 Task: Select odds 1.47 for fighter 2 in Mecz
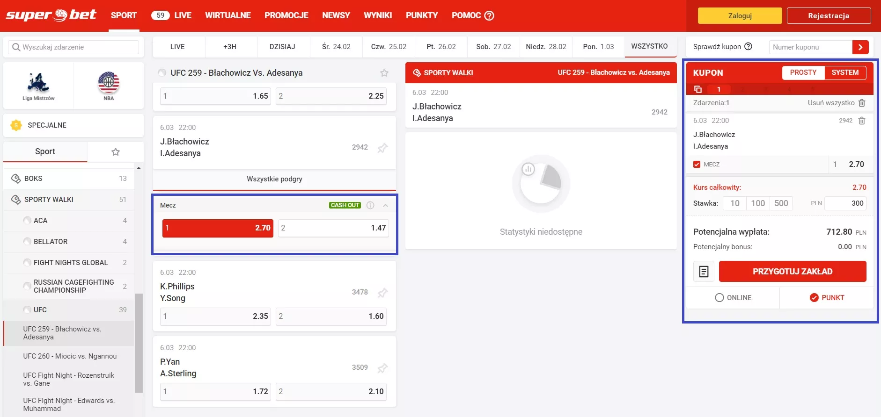coord(333,228)
